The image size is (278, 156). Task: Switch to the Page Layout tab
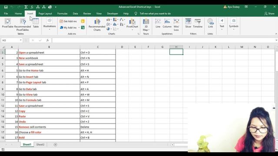coord(45,13)
